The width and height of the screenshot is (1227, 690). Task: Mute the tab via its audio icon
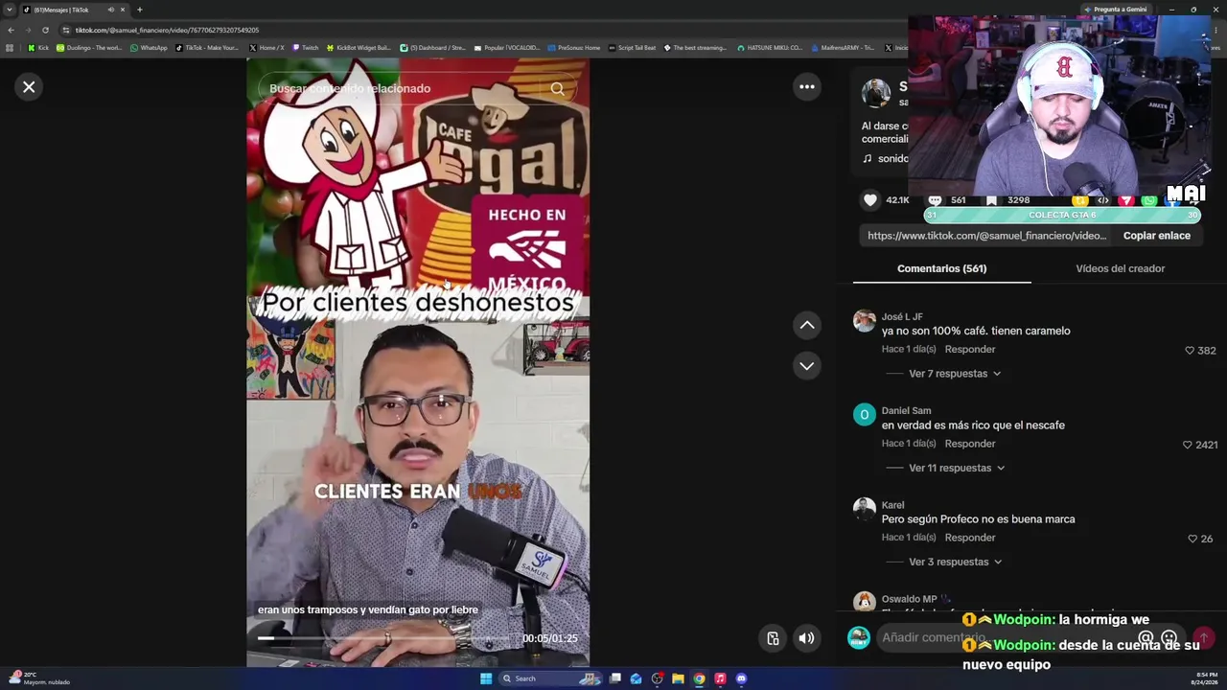[x=110, y=10]
